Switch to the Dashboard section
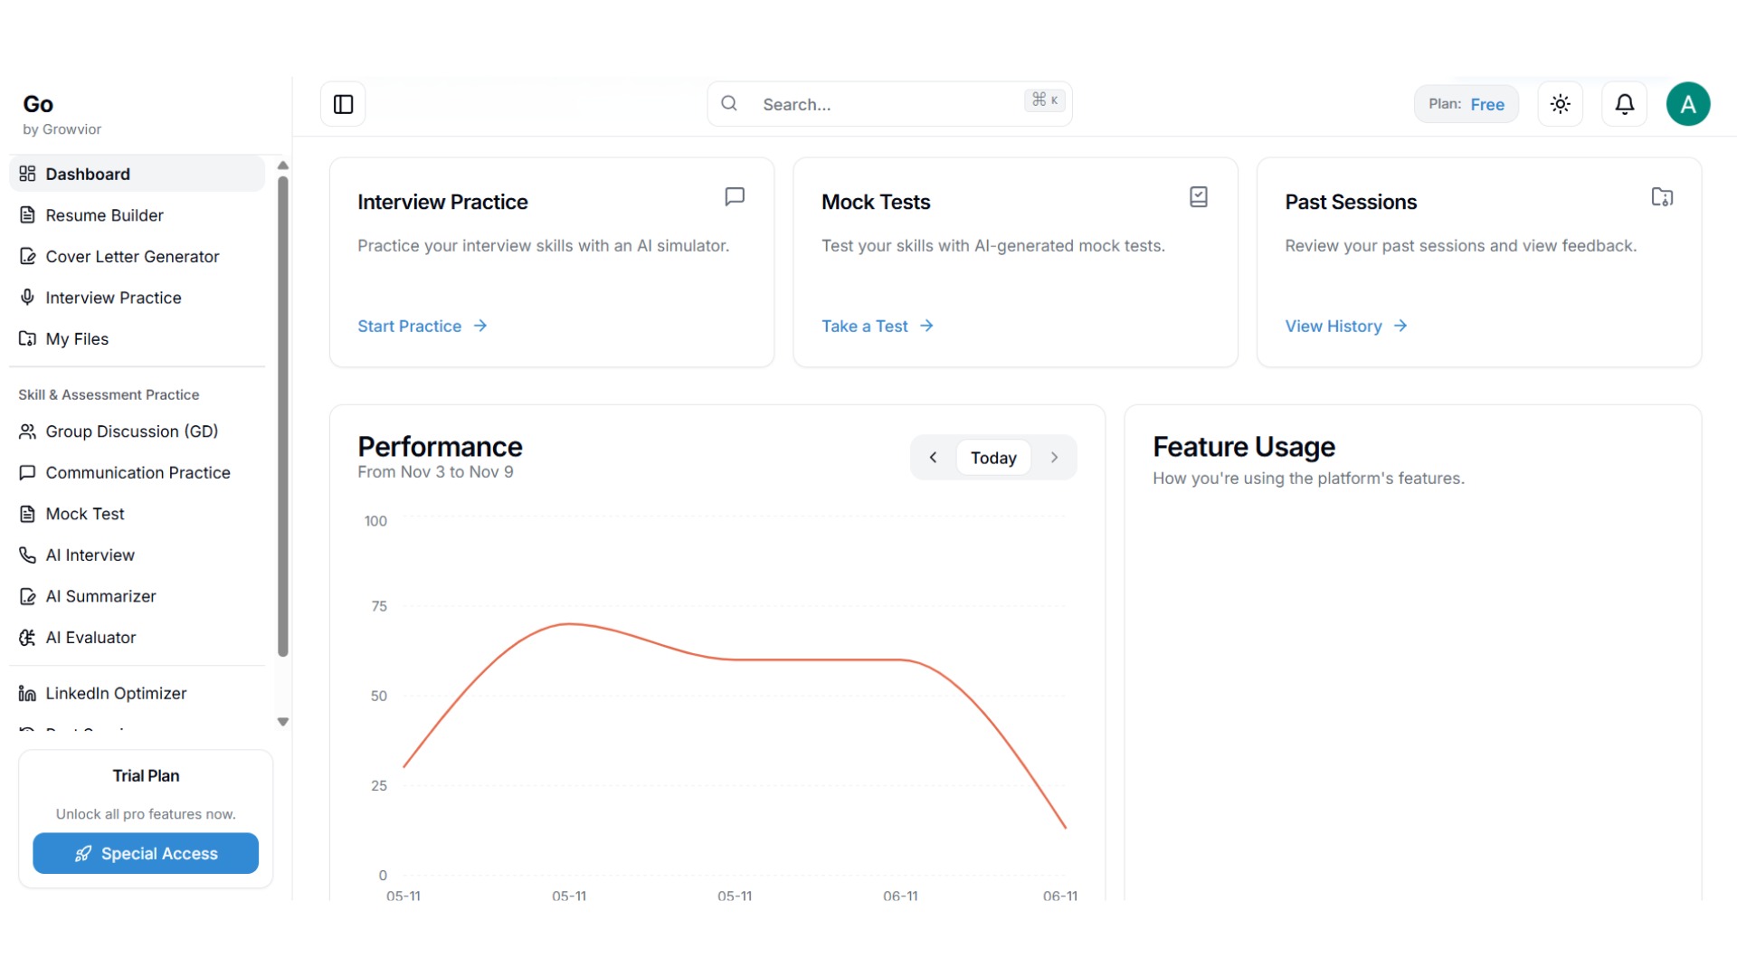Image resolution: width=1737 pixels, height=977 pixels. 87,174
